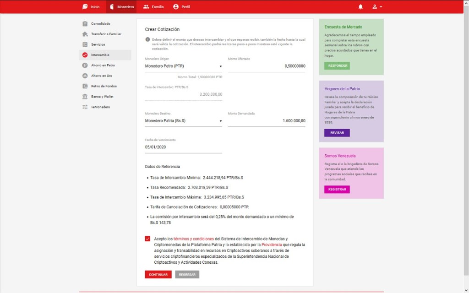469x293 pixels.
Task: Click the Transferir a Familiar icon
Action: (x=85, y=34)
